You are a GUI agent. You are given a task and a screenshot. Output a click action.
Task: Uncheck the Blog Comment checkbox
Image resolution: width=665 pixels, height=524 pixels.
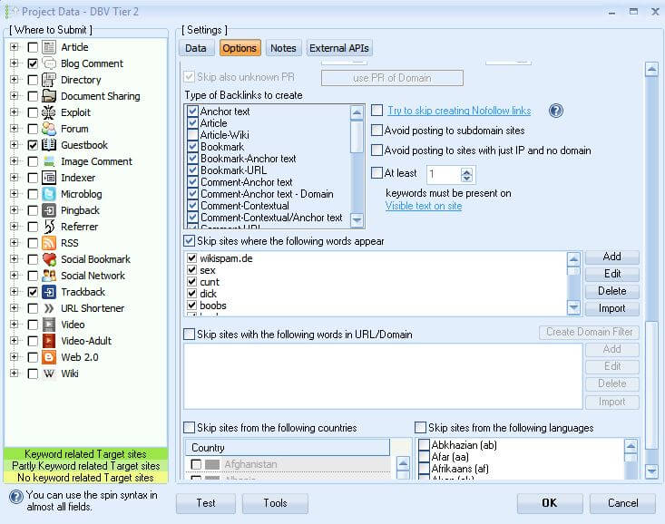[x=33, y=63]
